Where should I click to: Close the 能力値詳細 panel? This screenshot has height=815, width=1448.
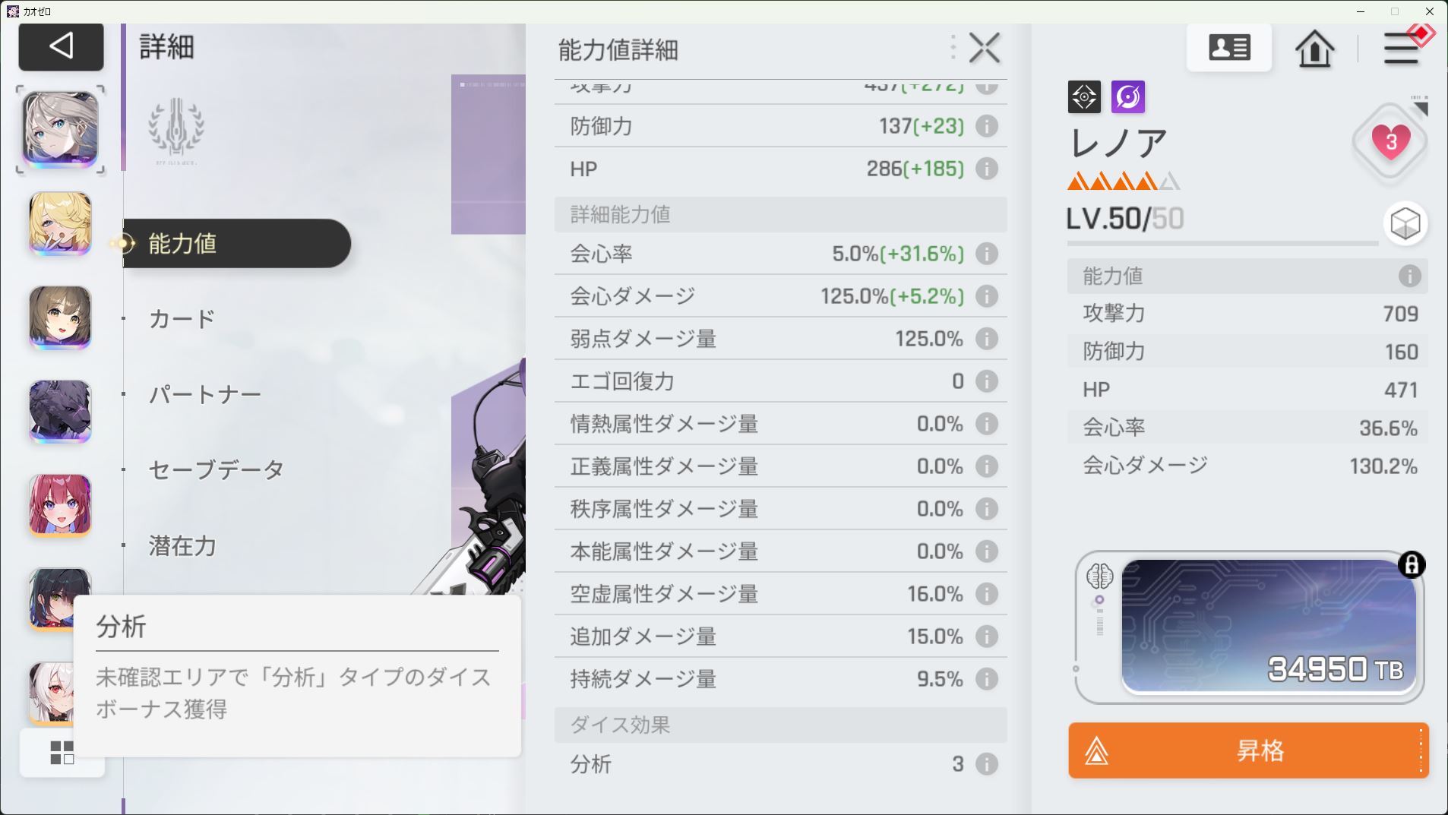coord(985,49)
